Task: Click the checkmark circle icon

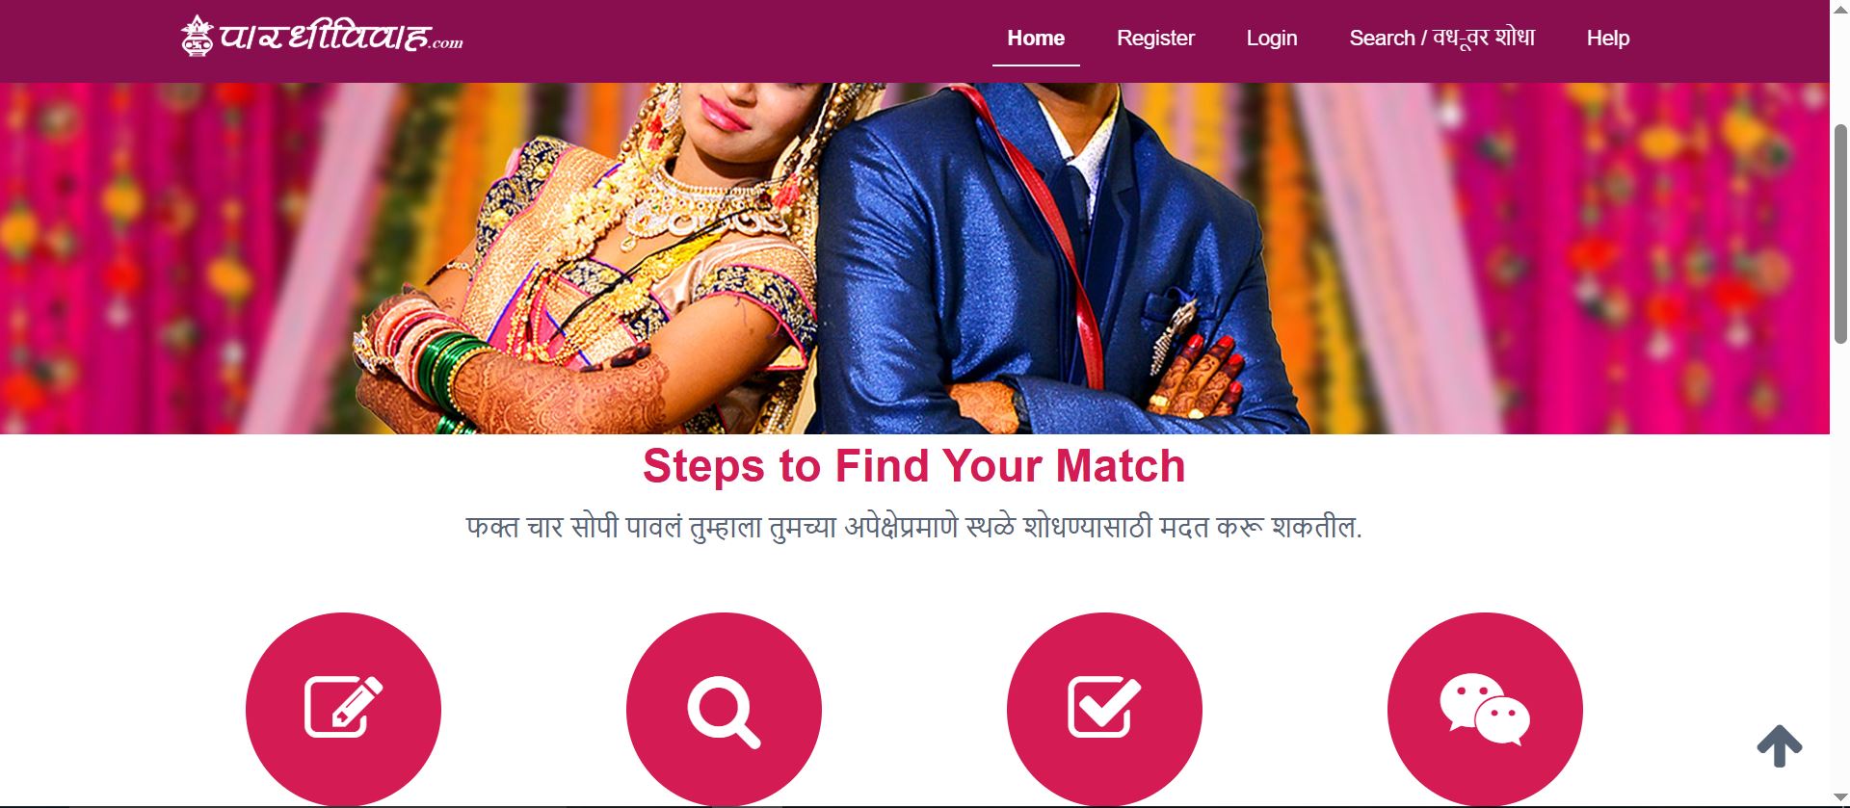Action: click(1104, 710)
